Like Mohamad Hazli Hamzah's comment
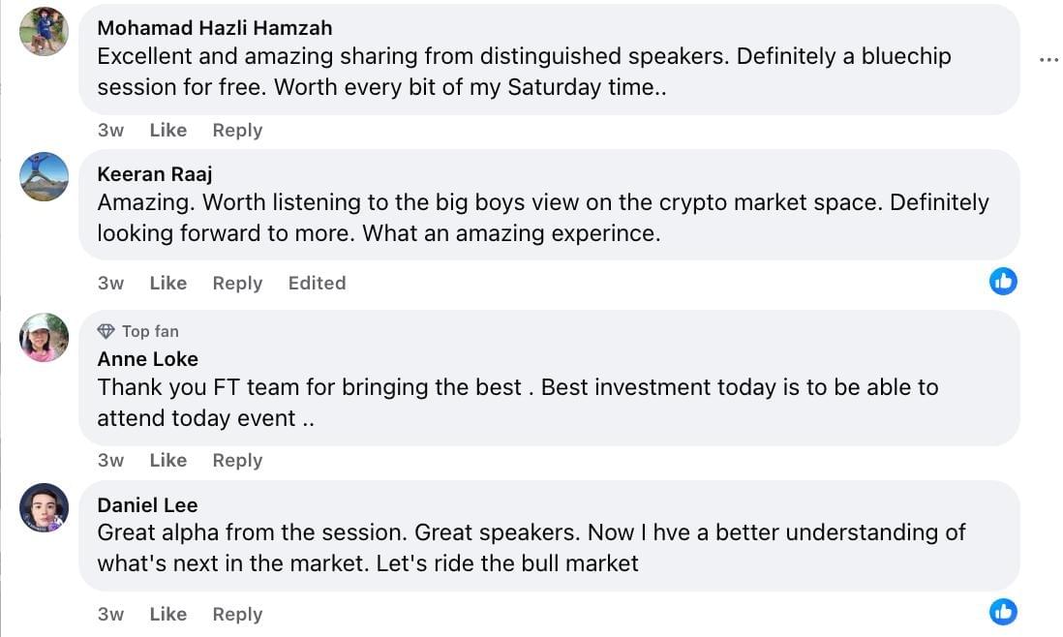 pyautogui.click(x=168, y=130)
